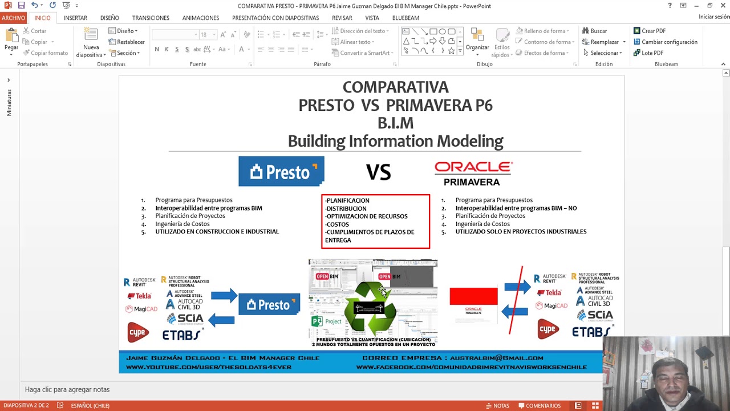Toggle justify text alignment
This screenshot has height=411, width=730.
291,49
